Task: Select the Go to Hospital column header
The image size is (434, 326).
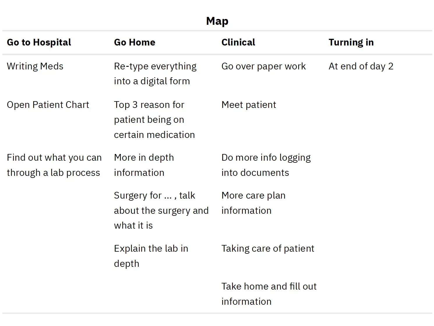Action: click(x=39, y=42)
